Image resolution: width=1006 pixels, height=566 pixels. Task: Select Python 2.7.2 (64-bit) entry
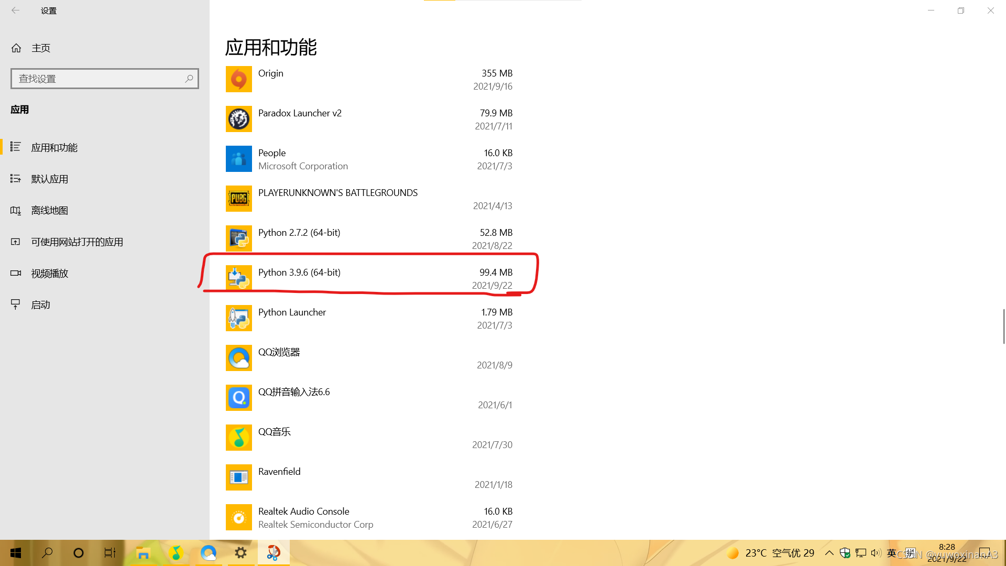coord(299,233)
